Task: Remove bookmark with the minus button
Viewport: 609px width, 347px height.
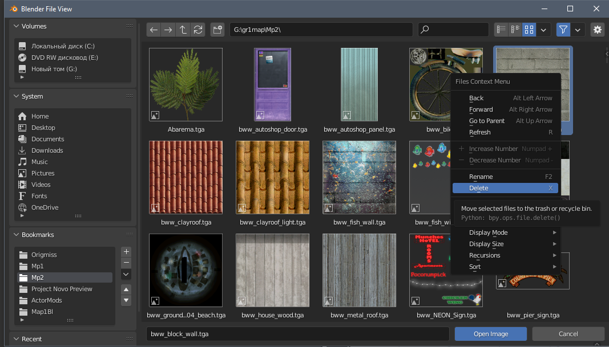Action: tap(126, 263)
